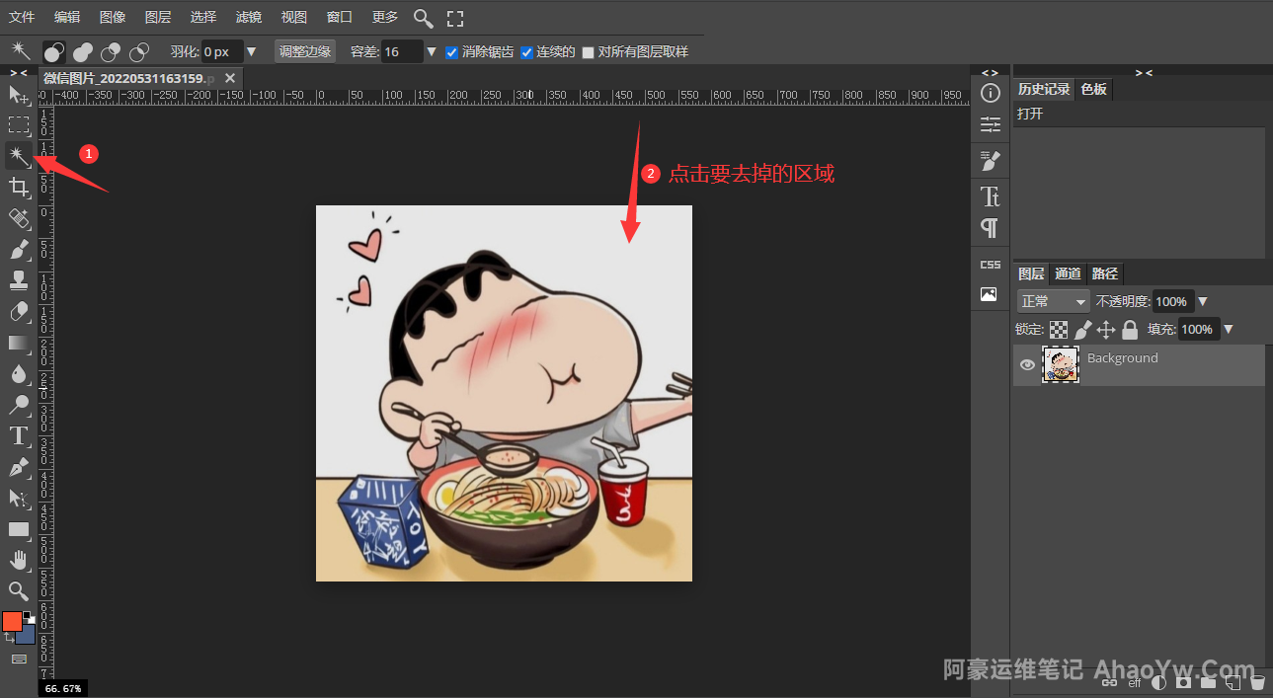The image size is (1273, 698).
Task: Uncheck the 连续的 contiguous checkbox
Action: (526, 52)
